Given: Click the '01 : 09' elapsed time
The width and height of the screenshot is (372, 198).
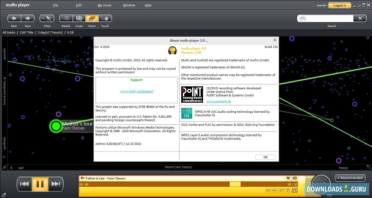Looking at the screenshot, I should [84, 184].
